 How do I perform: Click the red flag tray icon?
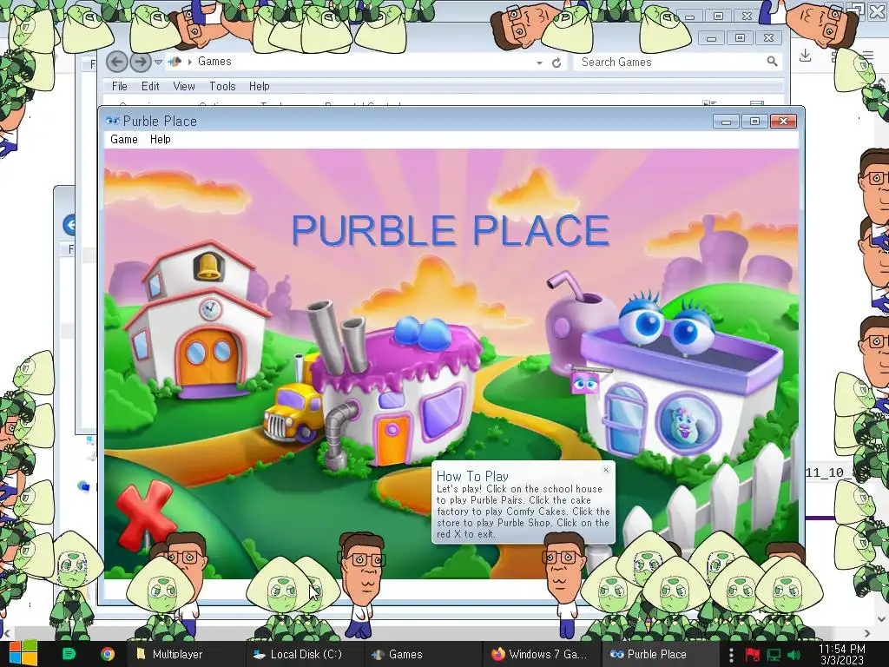tap(753, 655)
